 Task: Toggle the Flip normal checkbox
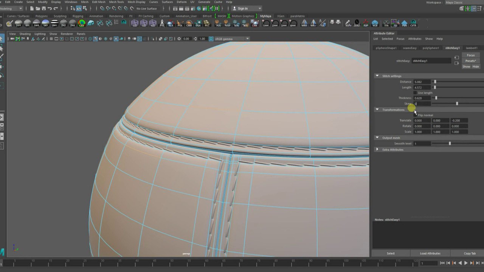coord(415,115)
